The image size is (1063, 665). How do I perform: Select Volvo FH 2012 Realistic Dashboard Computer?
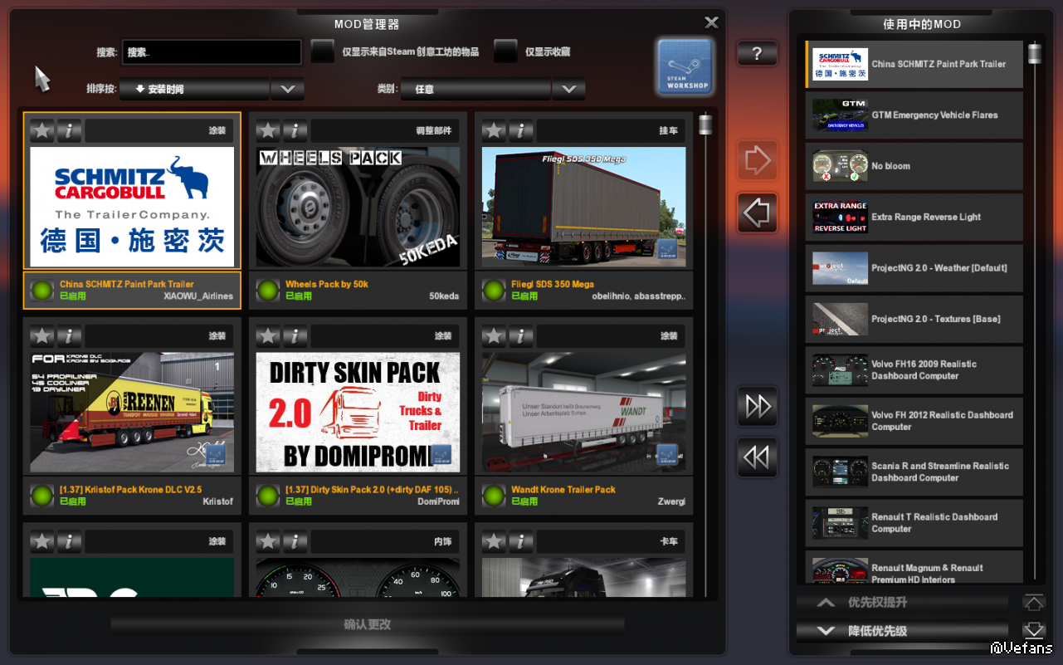[914, 421]
